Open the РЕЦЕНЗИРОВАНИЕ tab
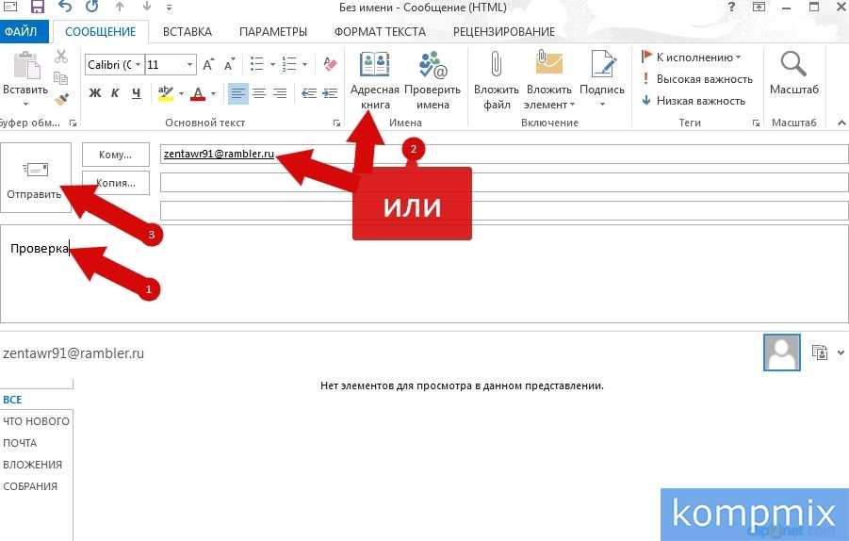Screen dimensions: 849x541 pyautogui.click(x=503, y=31)
